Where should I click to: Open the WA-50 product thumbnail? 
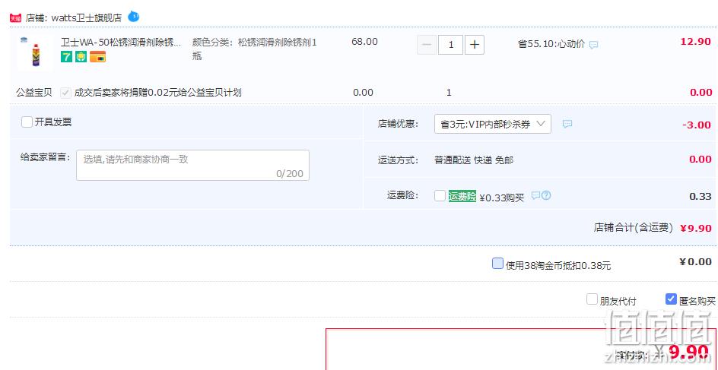pyautogui.click(x=35, y=52)
